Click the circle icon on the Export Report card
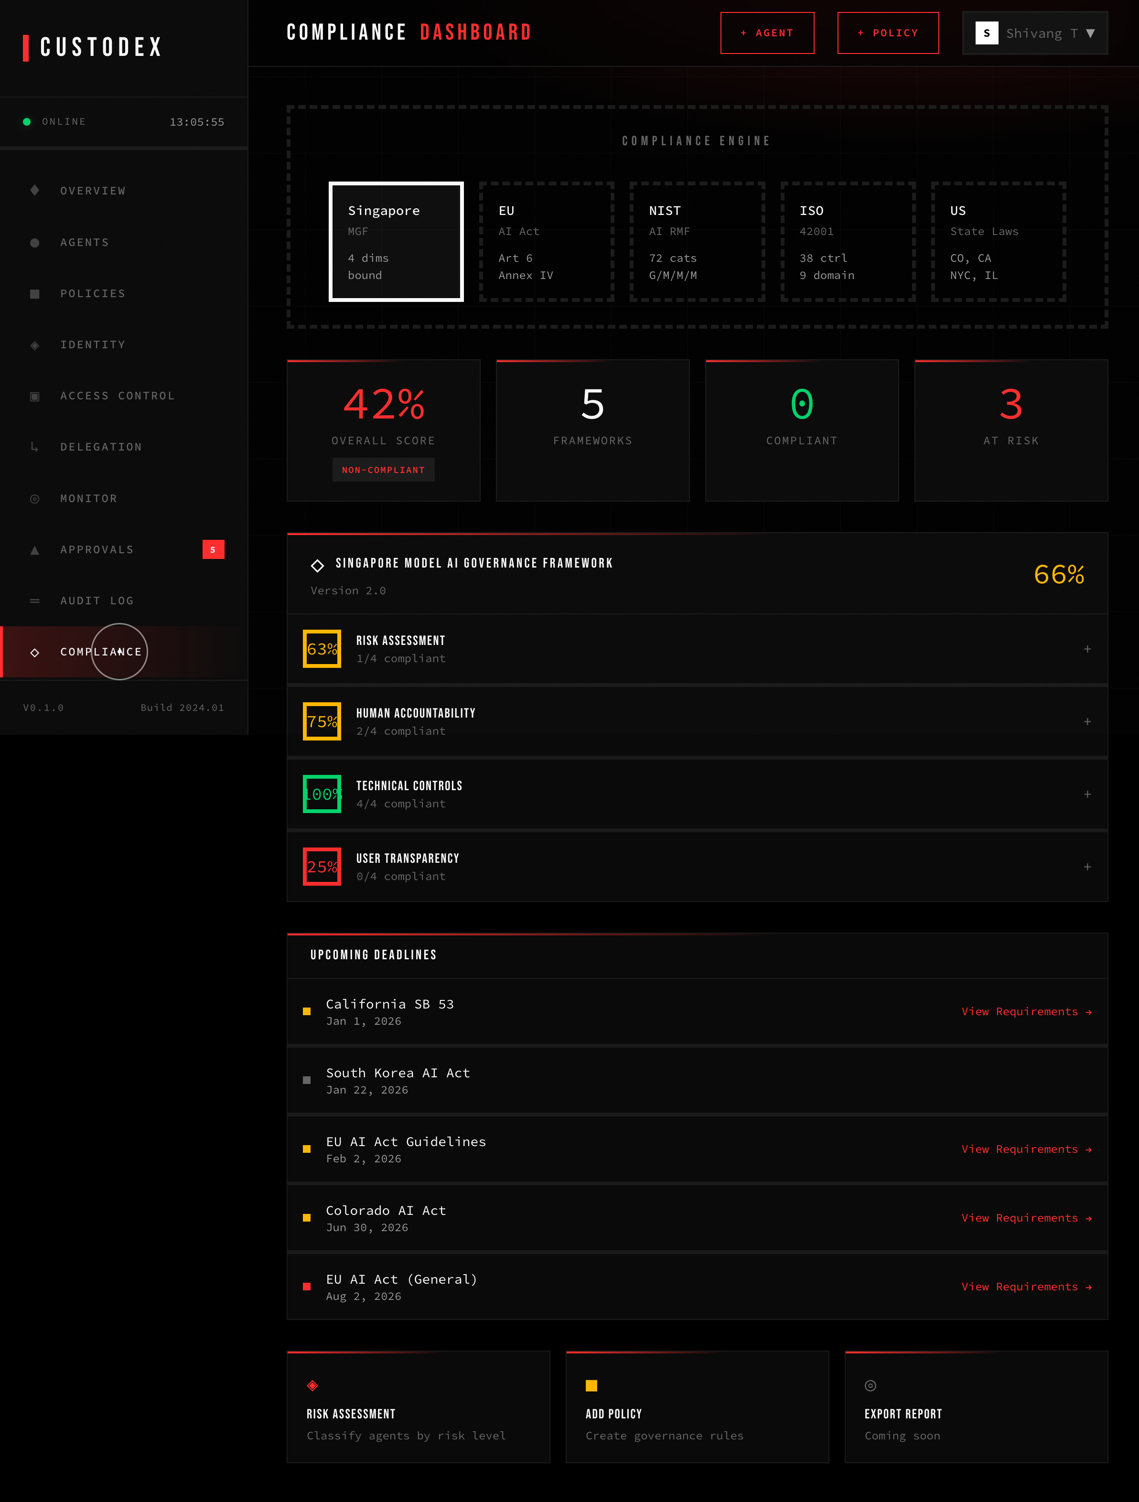 tap(870, 1385)
